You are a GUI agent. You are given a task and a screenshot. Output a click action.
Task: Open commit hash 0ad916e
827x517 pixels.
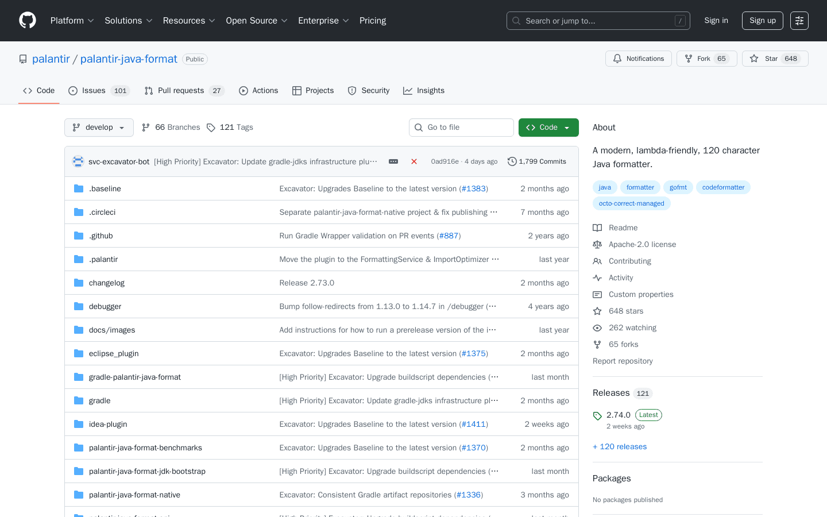click(x=445, y=161)
